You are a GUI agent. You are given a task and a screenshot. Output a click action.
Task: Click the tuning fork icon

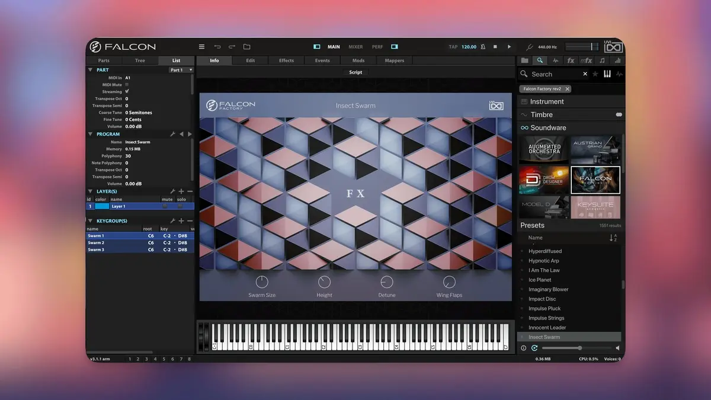(x=530, y=47)
